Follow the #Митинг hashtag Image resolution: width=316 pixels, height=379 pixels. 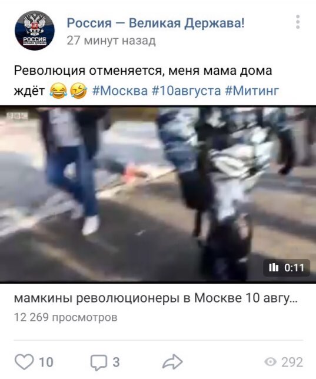click(252, 91)
